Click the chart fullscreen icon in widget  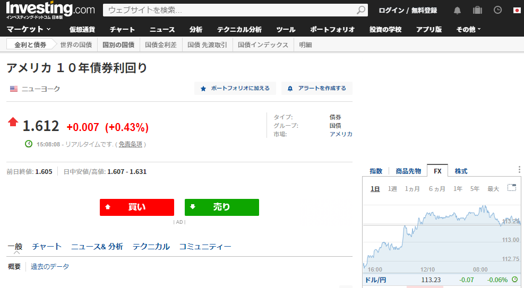coord(512,188)
